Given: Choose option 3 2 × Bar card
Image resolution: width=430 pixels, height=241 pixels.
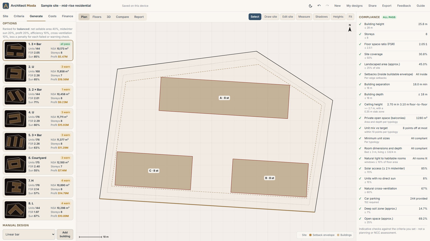Looking at the screenshot, I should click(38, 96).
